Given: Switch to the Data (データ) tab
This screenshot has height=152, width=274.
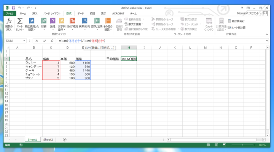Looking at the screenshot, I should click(81, 13).
